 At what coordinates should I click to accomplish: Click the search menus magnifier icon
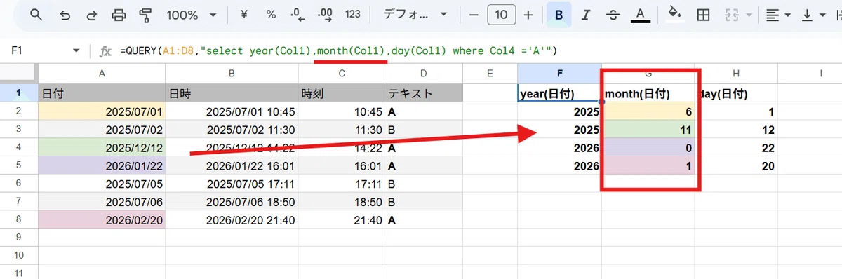click(x=36, y=15)
